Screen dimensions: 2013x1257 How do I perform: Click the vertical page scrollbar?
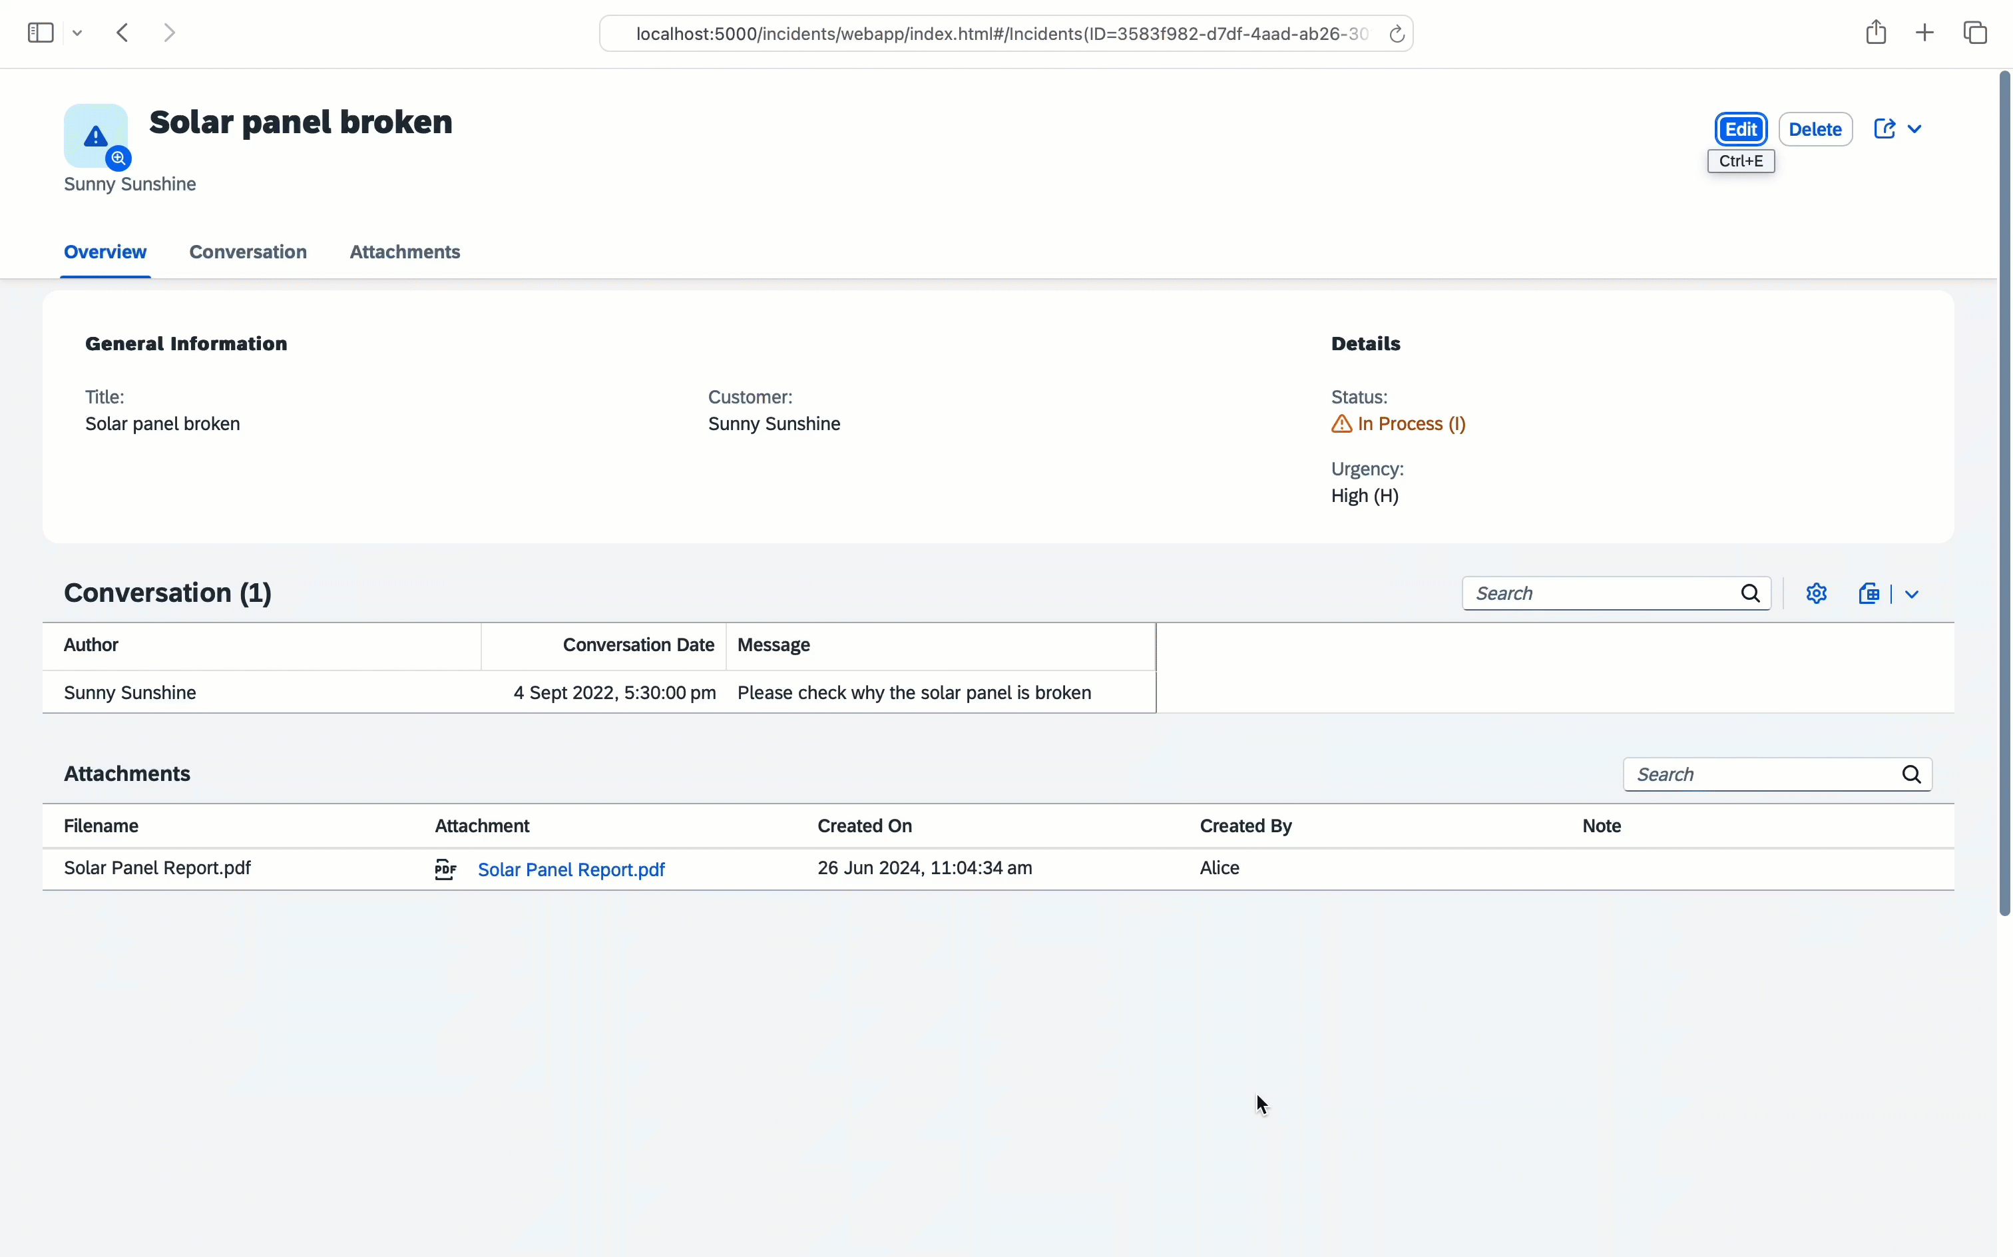tap(2004, 499)
